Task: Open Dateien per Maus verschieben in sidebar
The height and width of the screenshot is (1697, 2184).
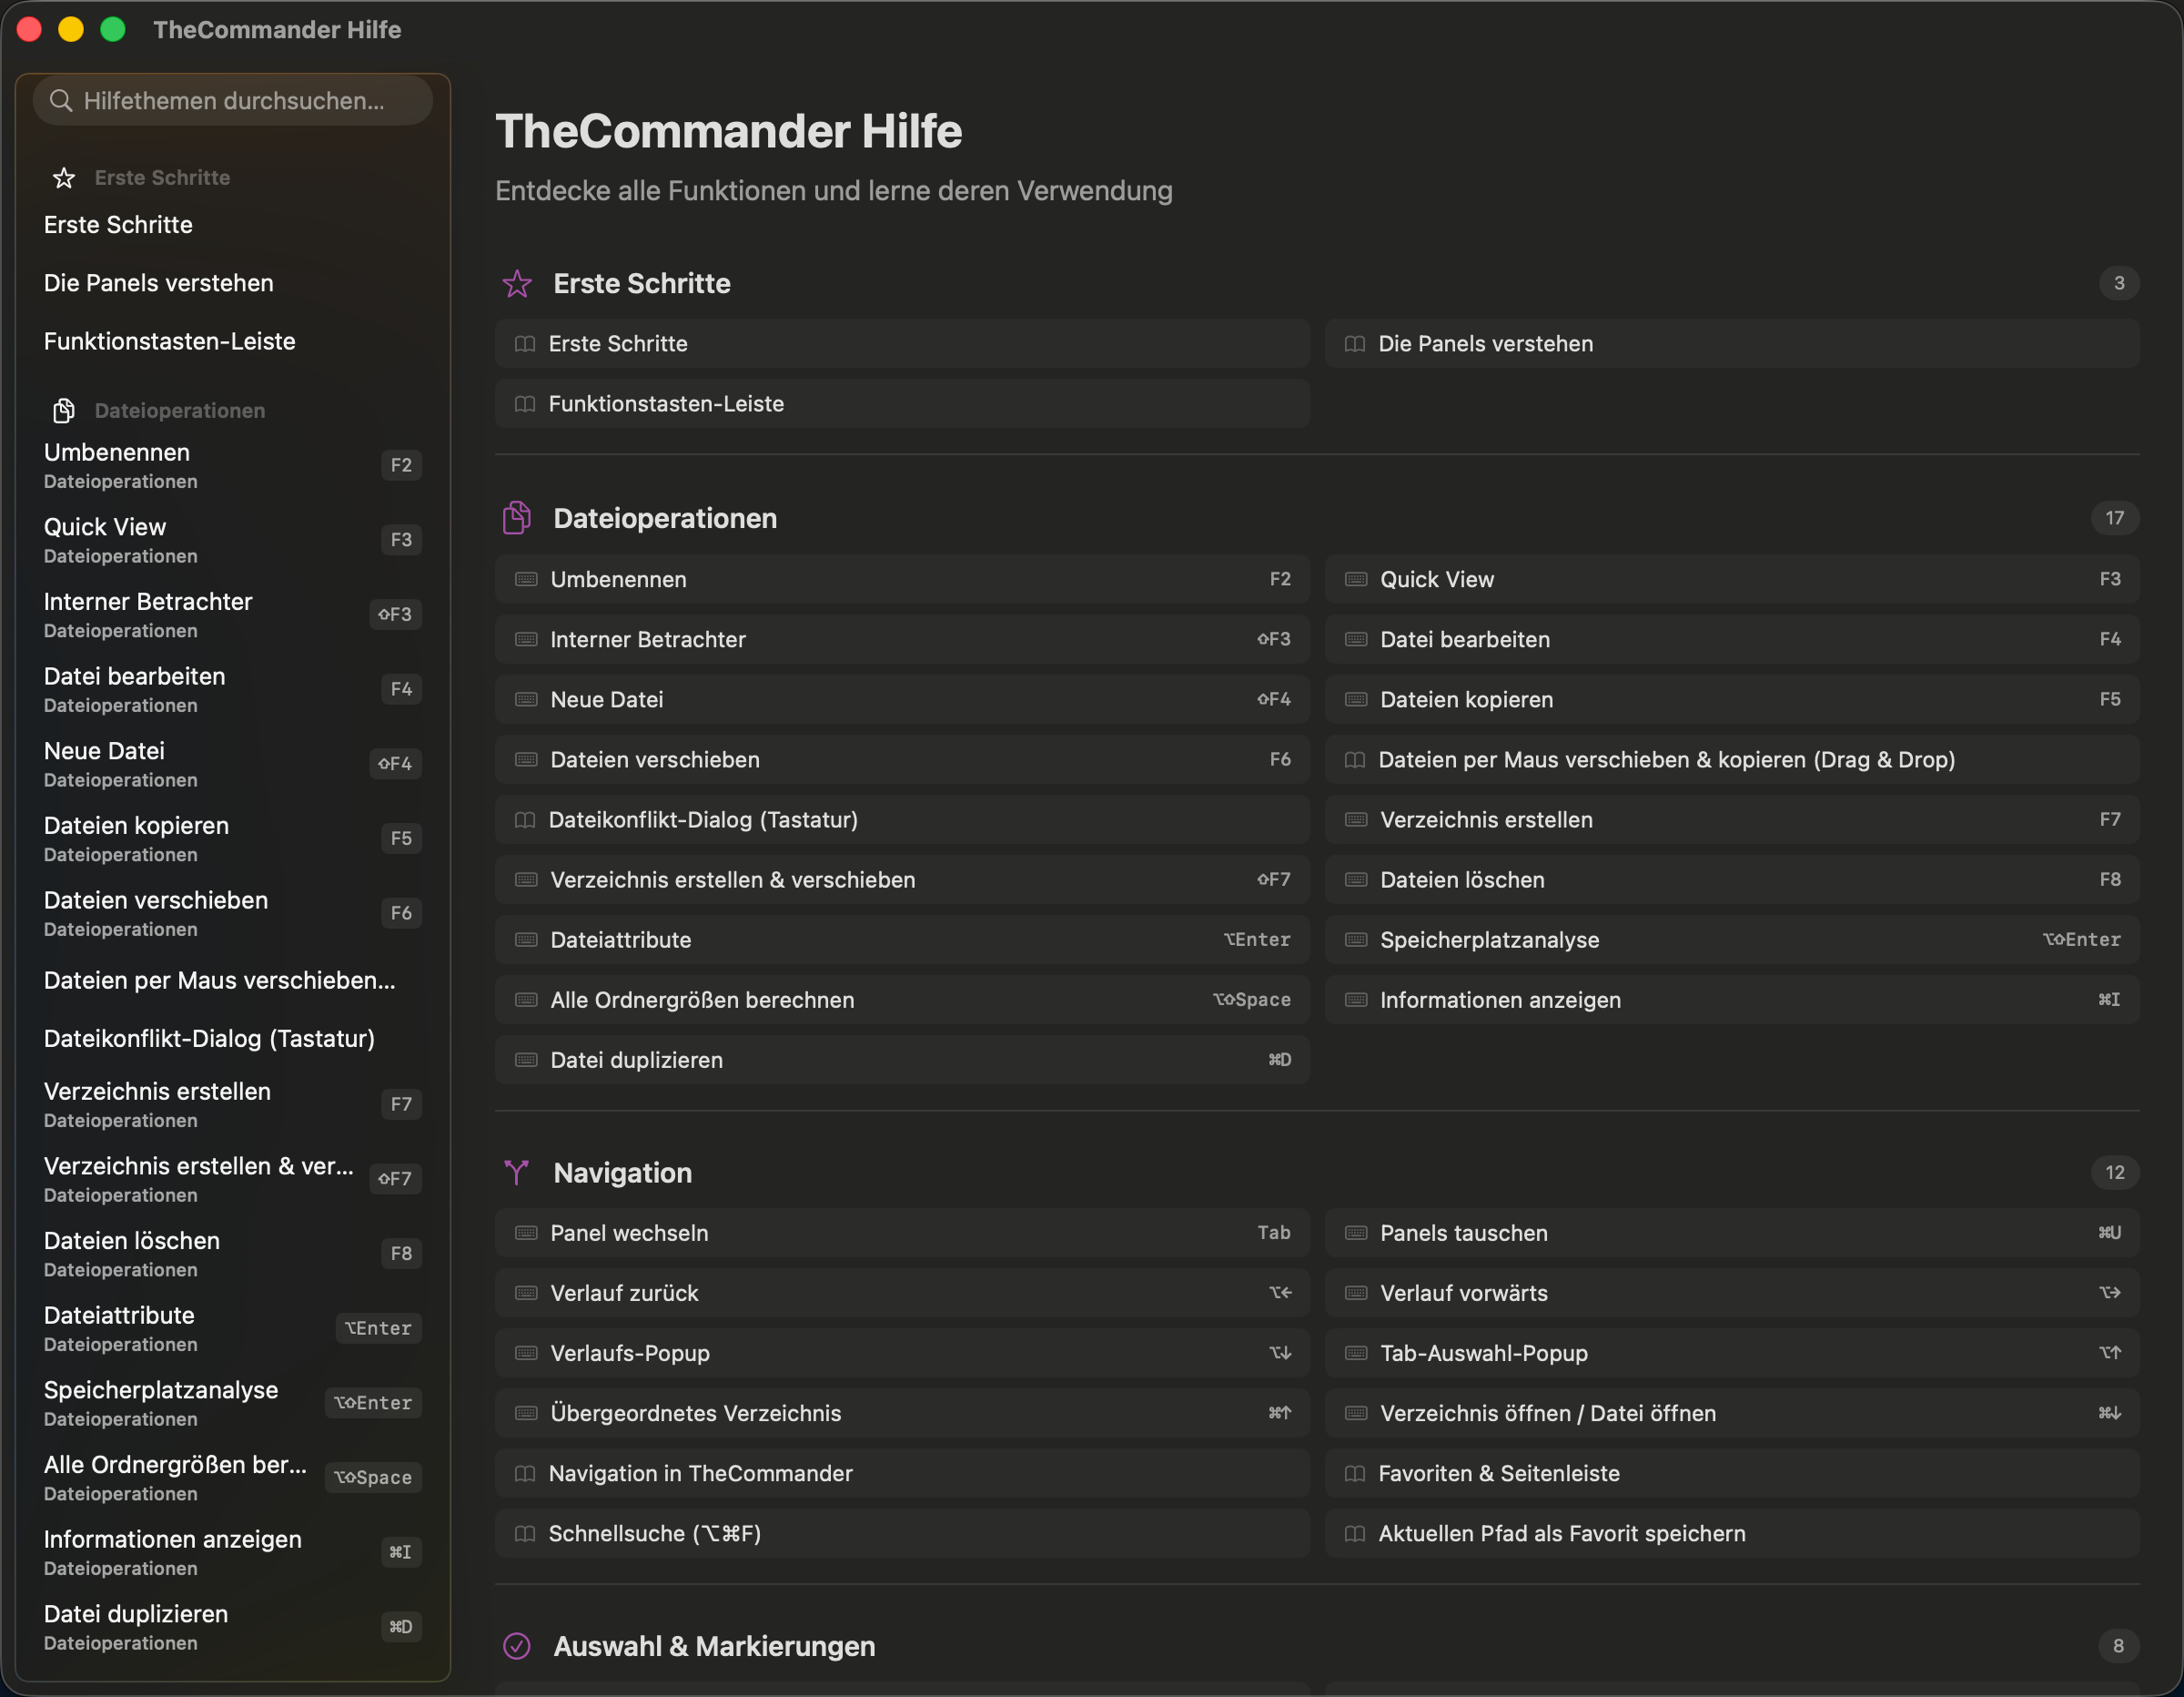Action: (233, 981)
